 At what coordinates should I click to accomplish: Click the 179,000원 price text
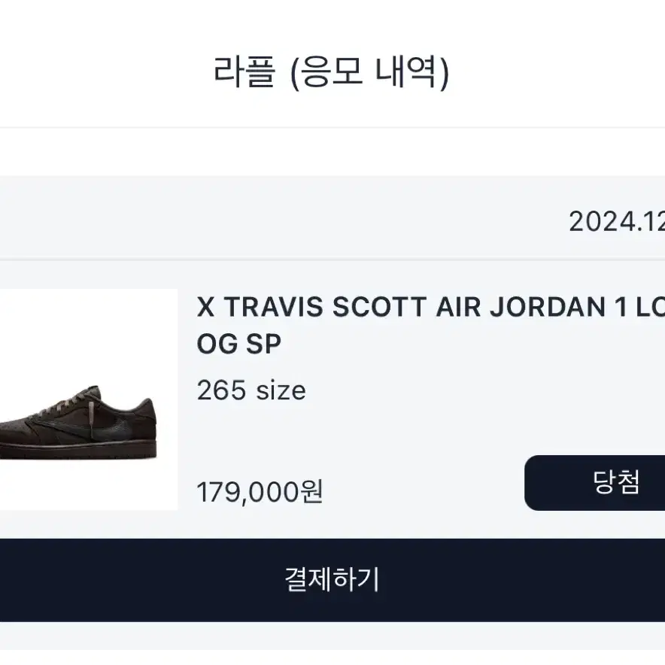(260, 492)
